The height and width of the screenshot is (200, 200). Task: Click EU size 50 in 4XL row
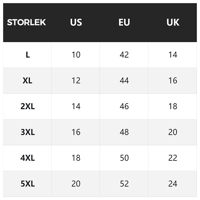pos(124,158)
